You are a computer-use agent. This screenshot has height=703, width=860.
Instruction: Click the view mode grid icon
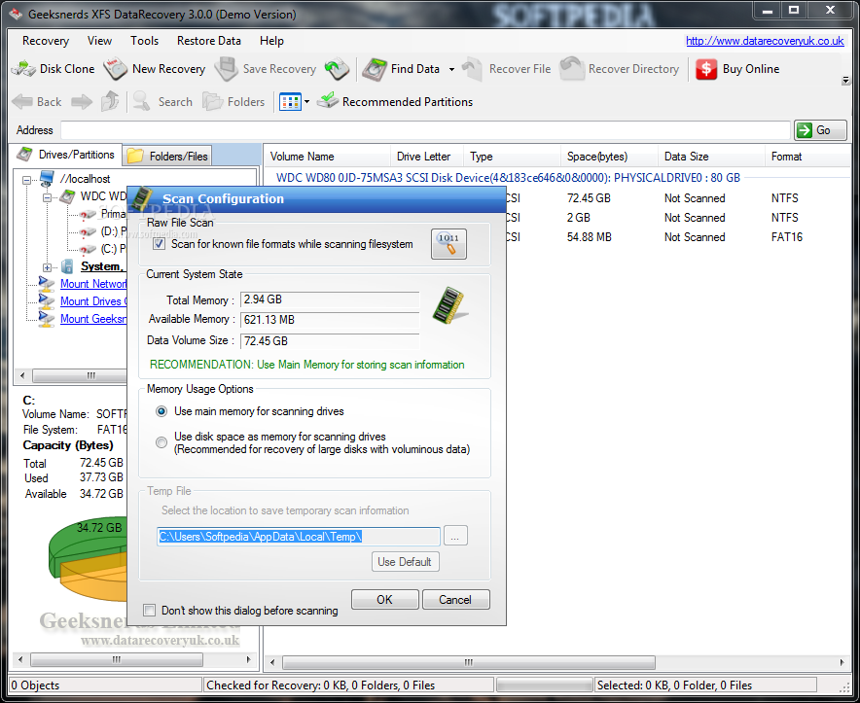[290, 101]
